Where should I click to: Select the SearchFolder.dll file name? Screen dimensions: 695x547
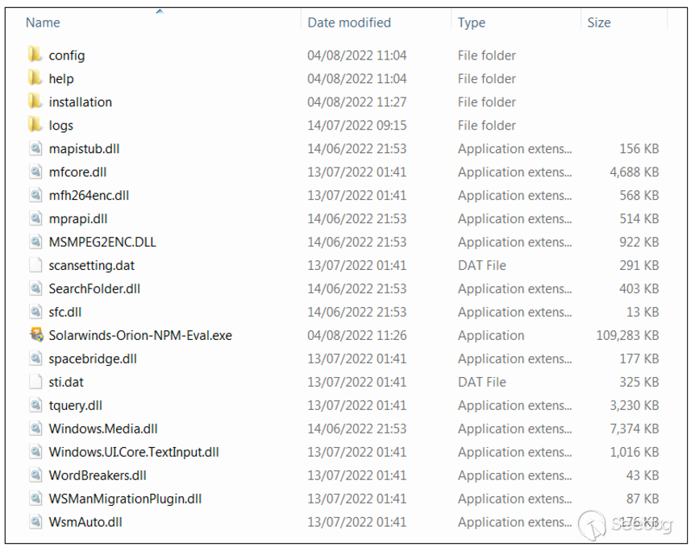point(94,288)
